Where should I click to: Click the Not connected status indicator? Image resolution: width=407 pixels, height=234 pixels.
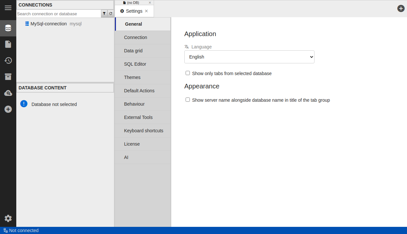[21, 230]
